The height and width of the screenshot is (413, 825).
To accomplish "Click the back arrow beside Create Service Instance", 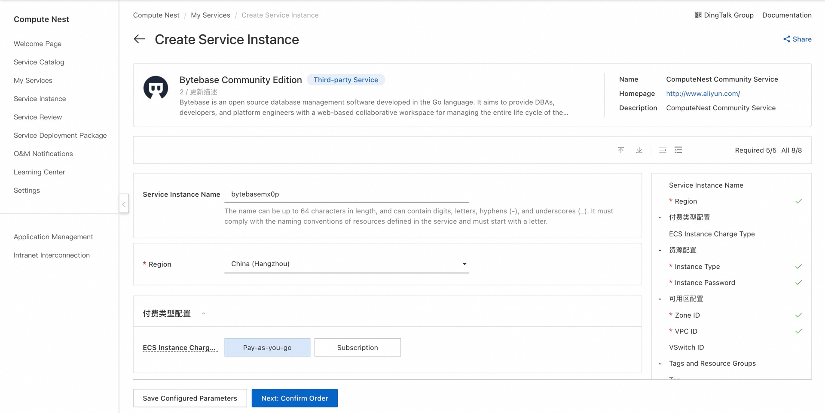I will click(x=139, y=39).
